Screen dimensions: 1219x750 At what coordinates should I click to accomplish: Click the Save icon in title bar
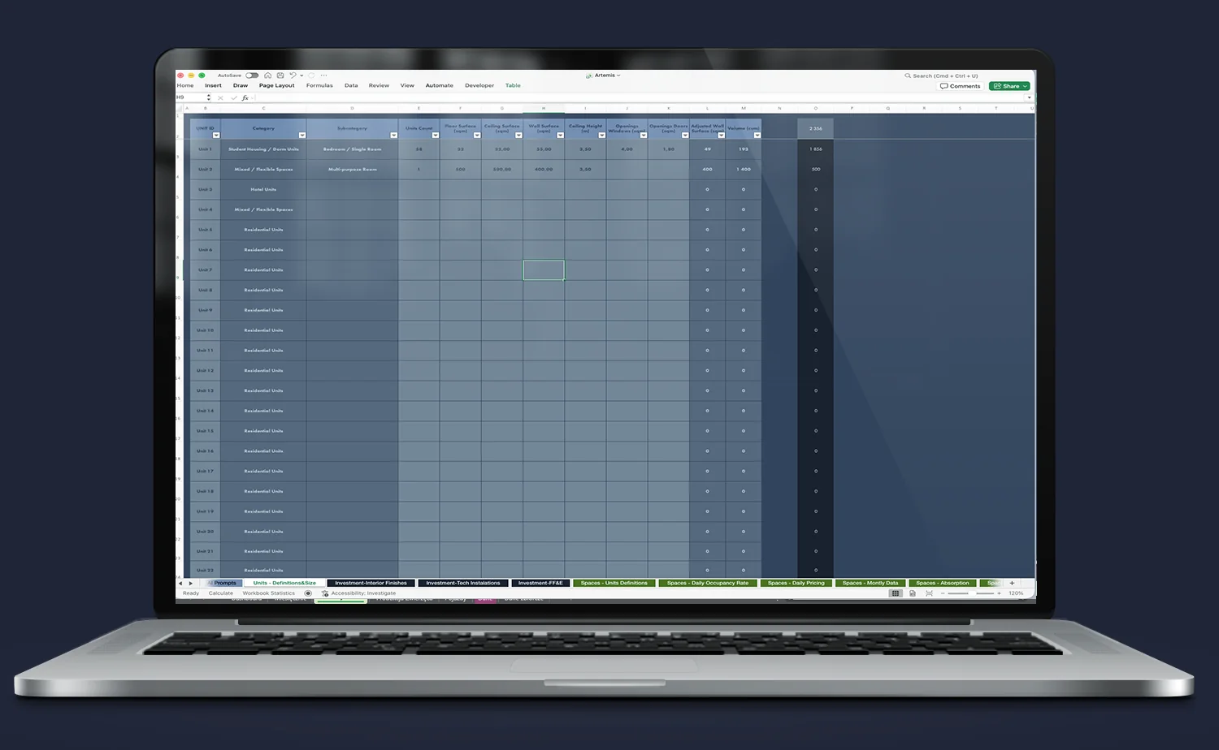(x=280, y=75)
